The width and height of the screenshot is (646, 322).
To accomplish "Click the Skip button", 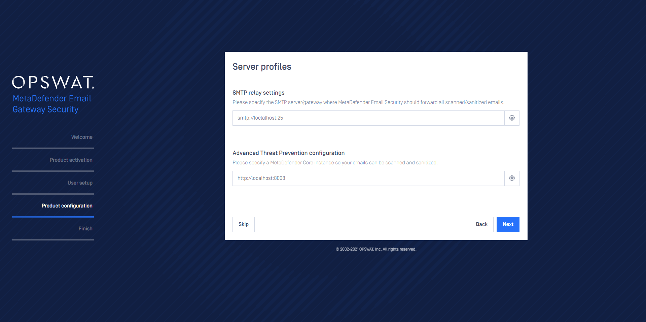I will click(244, 224).
